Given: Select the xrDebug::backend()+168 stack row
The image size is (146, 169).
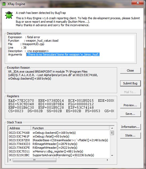Looking at the screenshot, I should coord(59,133).
